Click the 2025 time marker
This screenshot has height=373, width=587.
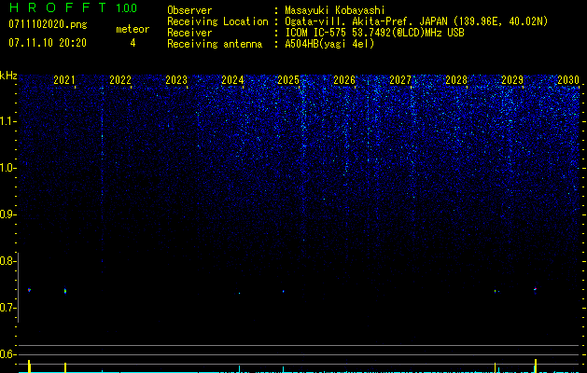pos(287,80)
